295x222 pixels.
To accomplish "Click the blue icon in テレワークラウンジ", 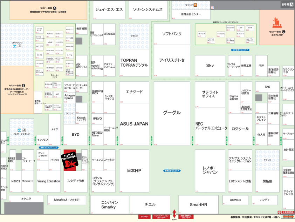I will (x=19, y=130).
